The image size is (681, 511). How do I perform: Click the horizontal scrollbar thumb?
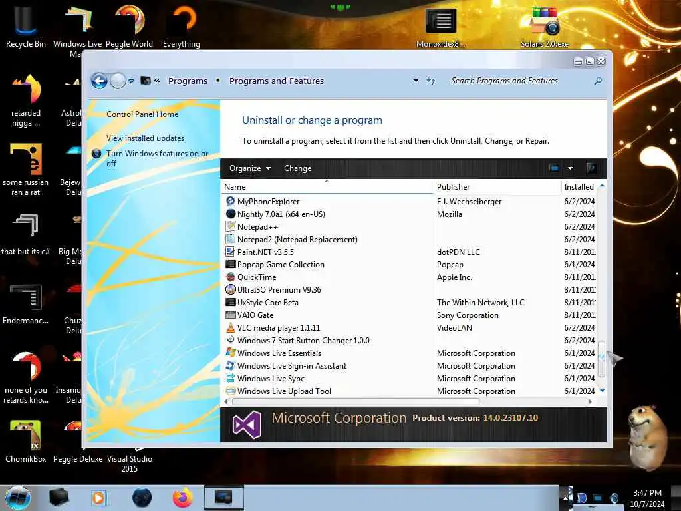point(355,401)
